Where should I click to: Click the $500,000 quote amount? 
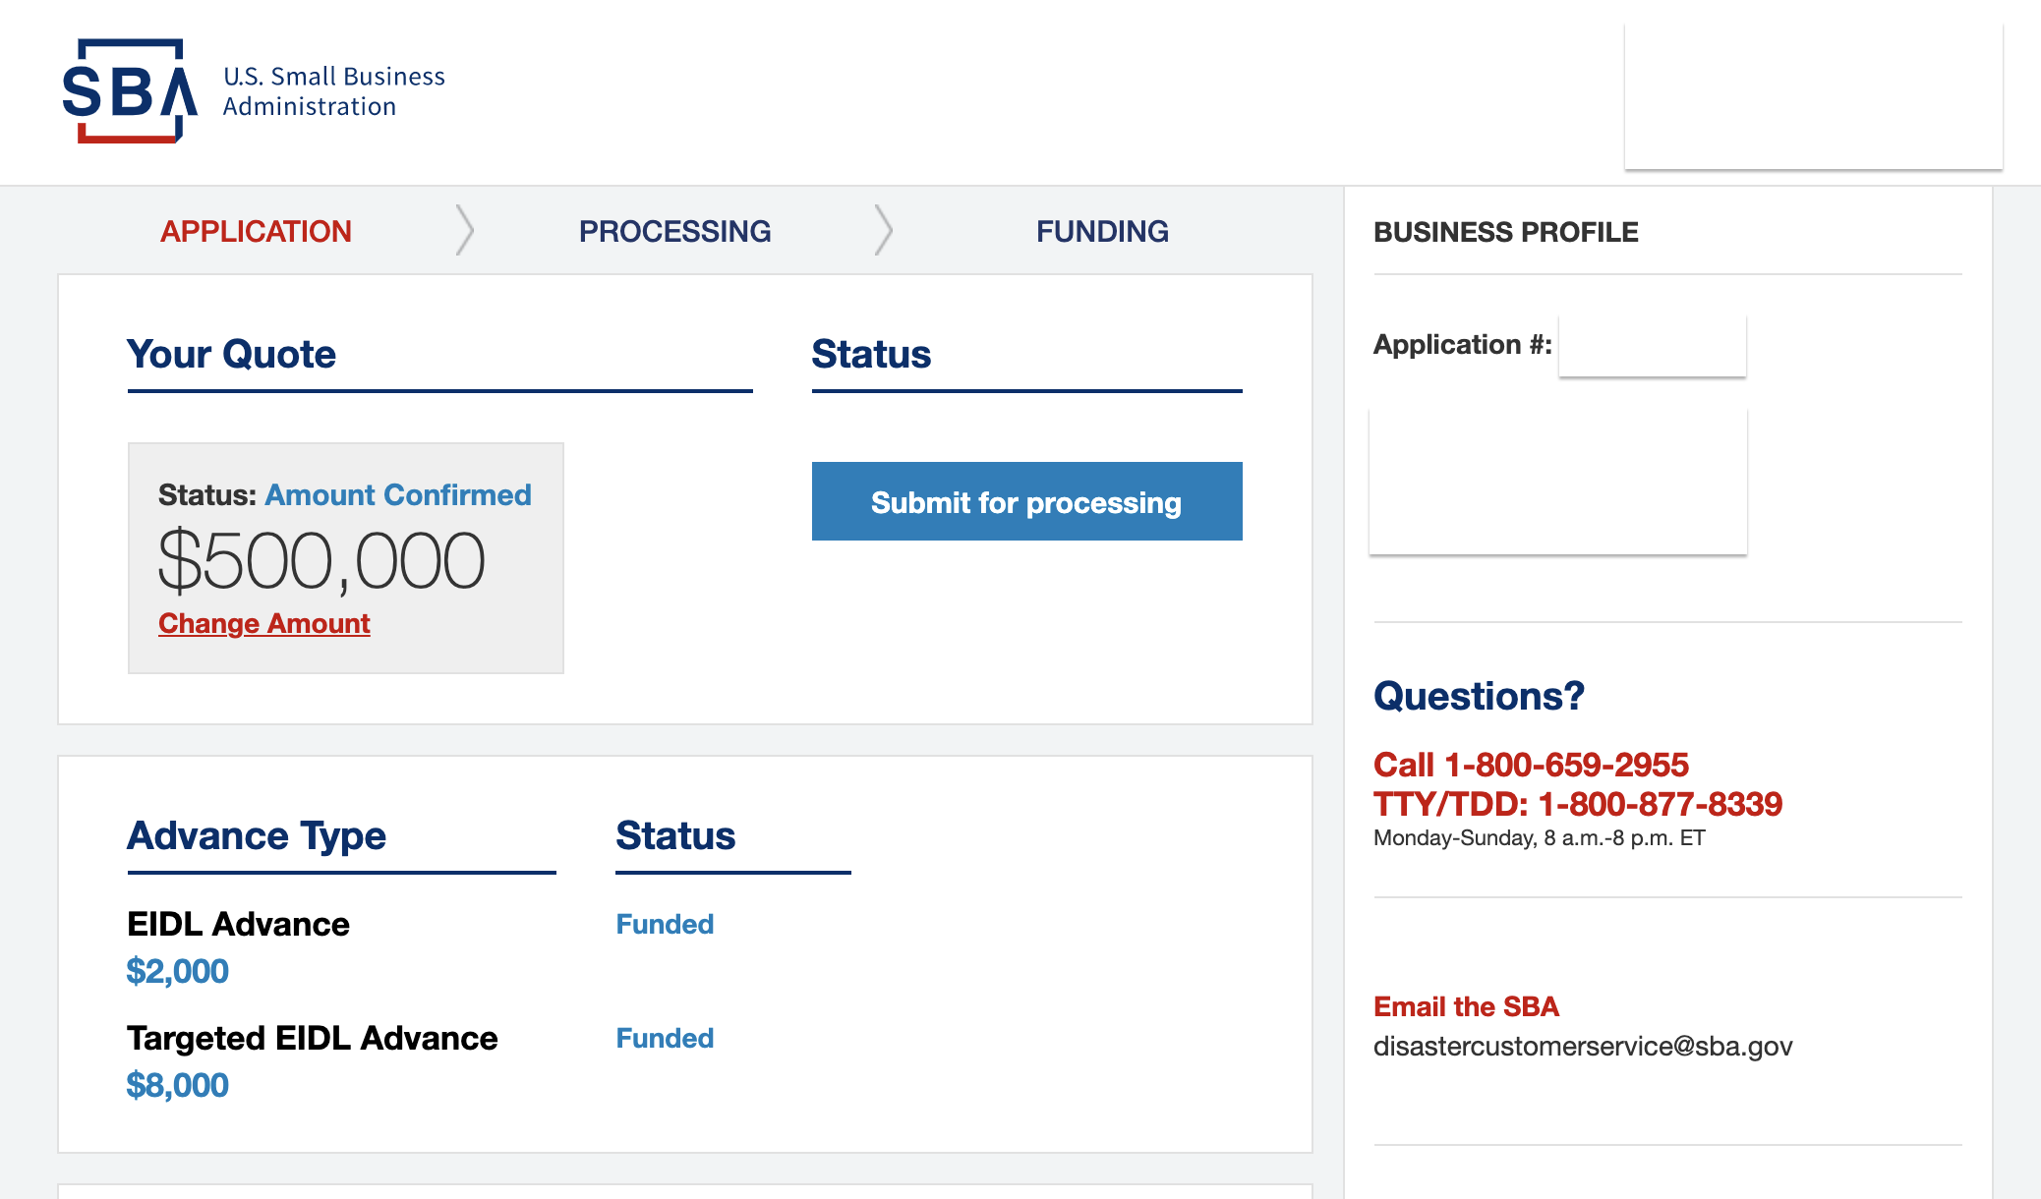[321, 561]
